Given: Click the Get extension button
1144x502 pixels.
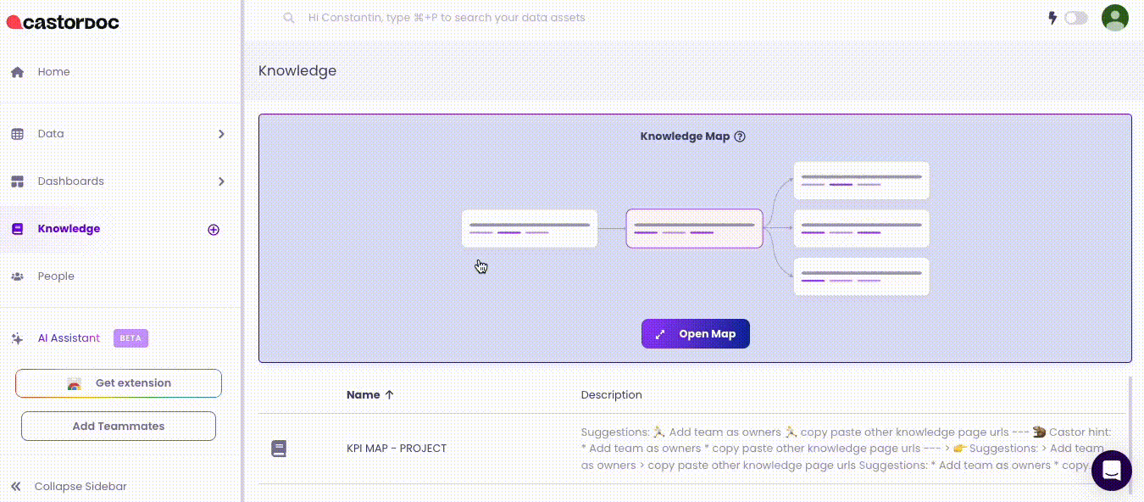Looking at the screenshot, I should pos(119,383).
